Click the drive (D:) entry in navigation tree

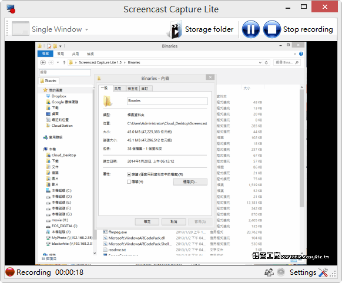[x=59, y=197]
